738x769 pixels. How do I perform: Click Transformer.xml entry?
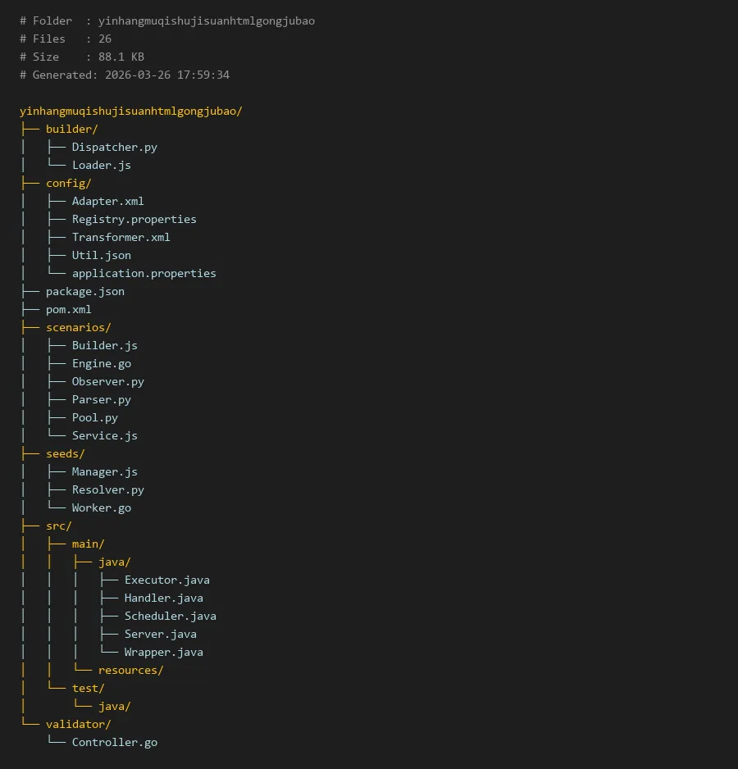click(121, 237)
